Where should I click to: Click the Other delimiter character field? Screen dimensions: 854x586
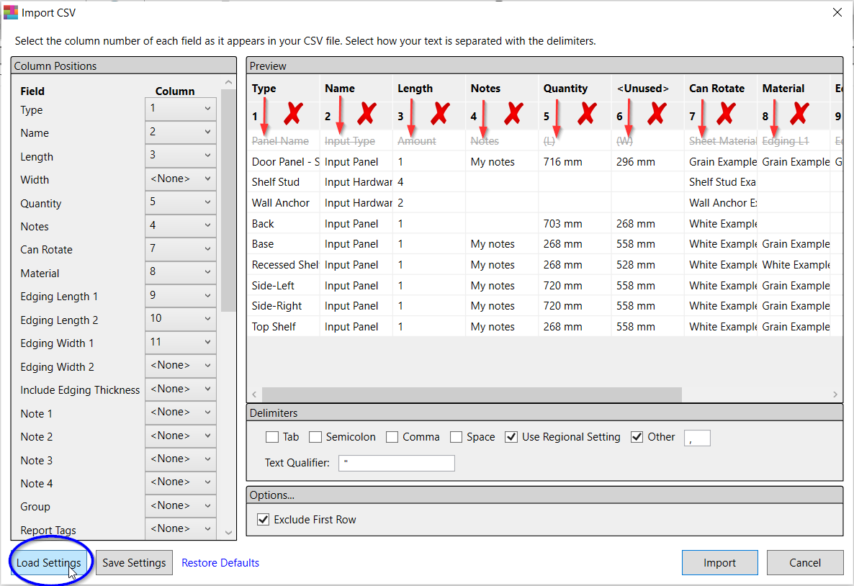point(697,438)
